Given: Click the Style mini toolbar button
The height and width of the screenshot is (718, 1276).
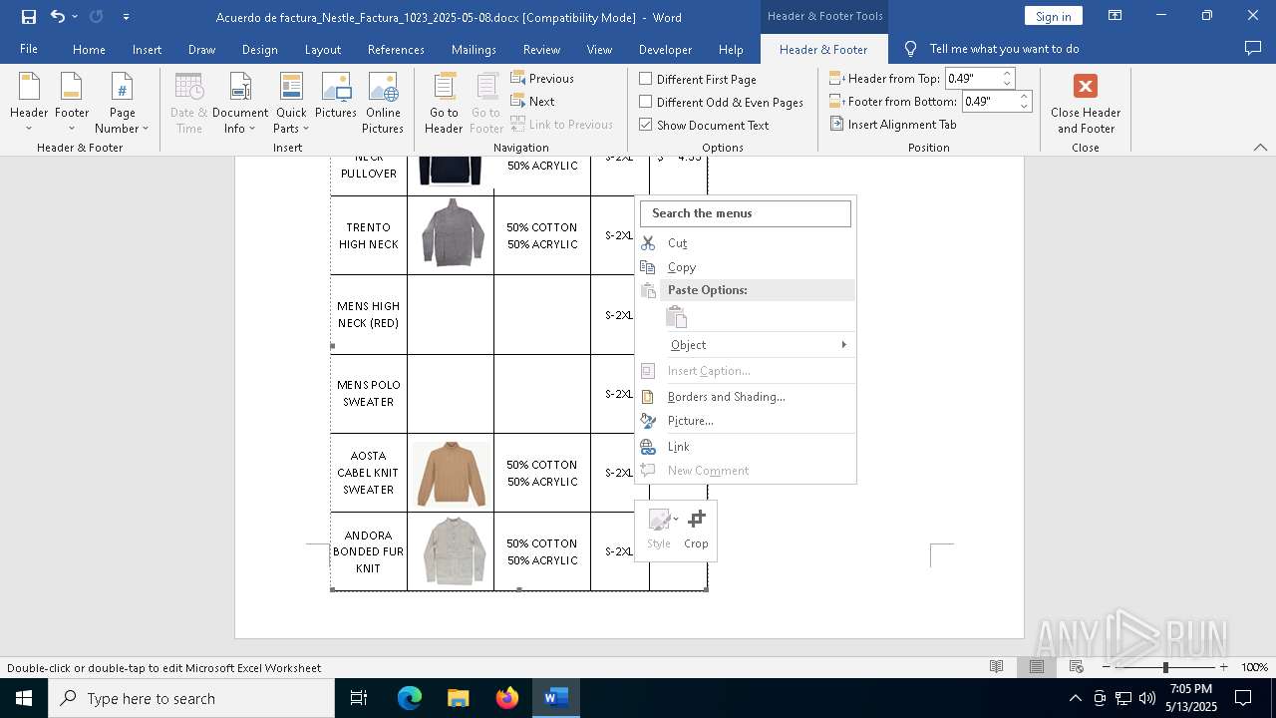Looking at the screenshot, I should [x=660, y=529].
